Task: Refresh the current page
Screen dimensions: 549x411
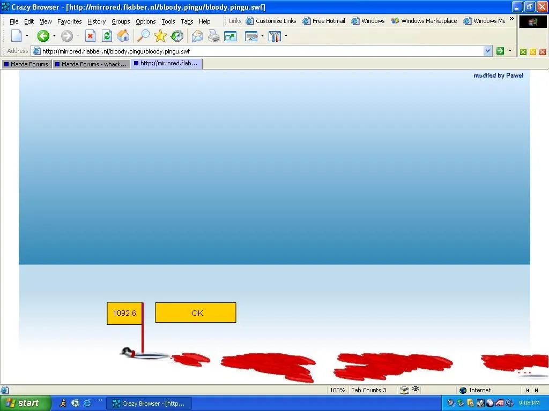Action: point(107,36)
